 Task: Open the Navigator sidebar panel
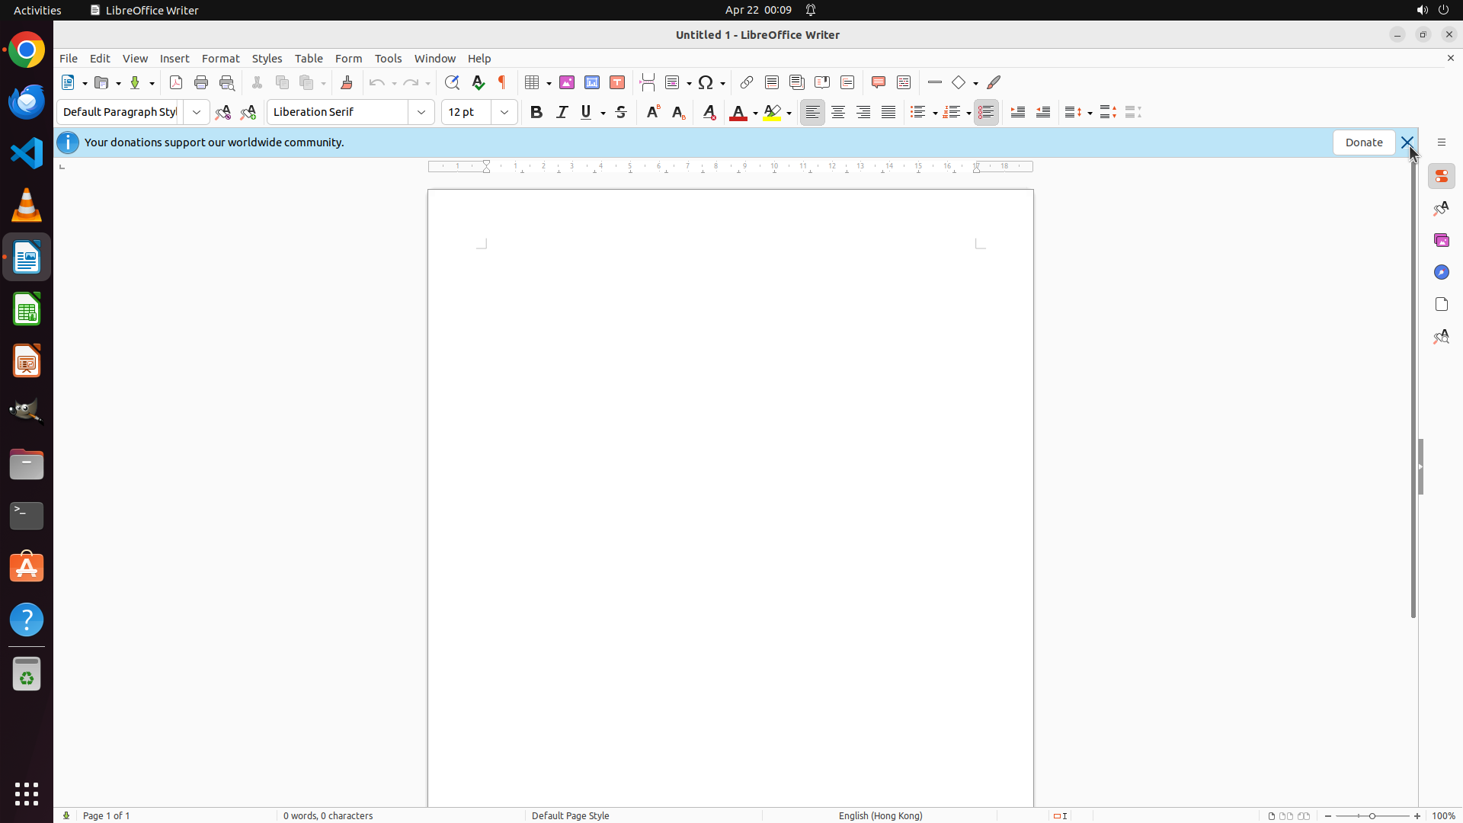pyautogui.click(x=1441, y=272)
